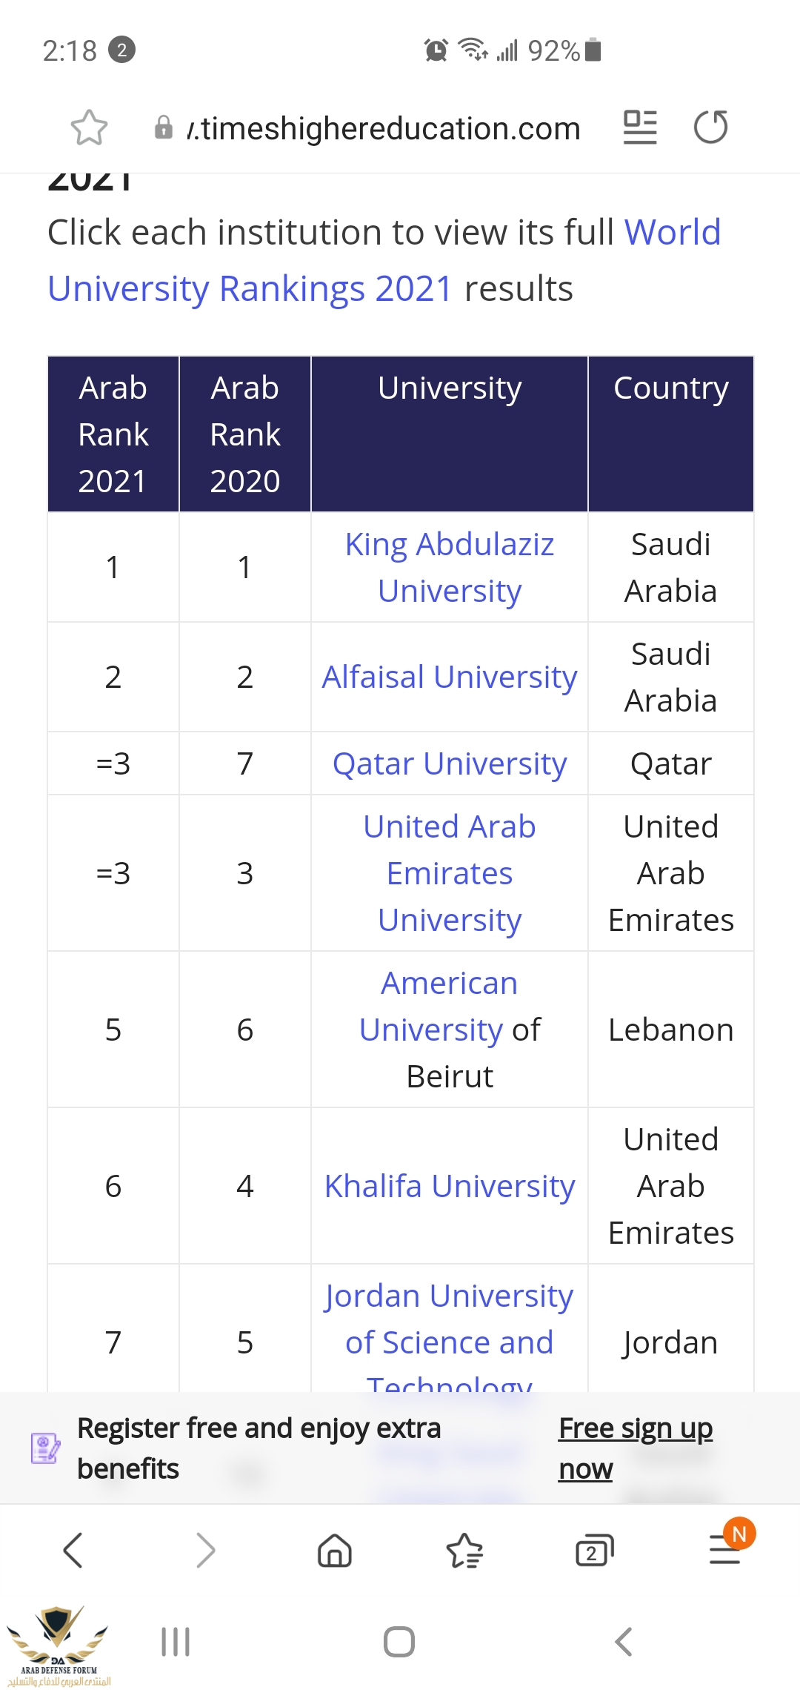Tap the timeshighereducation.com address bar

coord(383,129)
